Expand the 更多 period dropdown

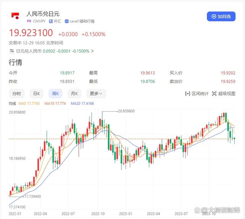coord(96,93)
